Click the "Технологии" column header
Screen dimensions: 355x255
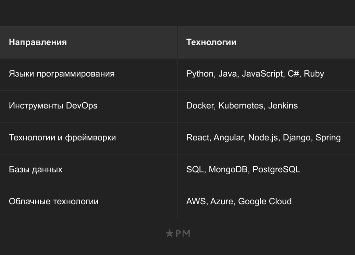(x=266, y=42)
